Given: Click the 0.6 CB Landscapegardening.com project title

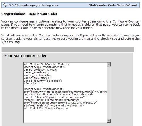Looking at the screenshot, I should click(33, 5).
